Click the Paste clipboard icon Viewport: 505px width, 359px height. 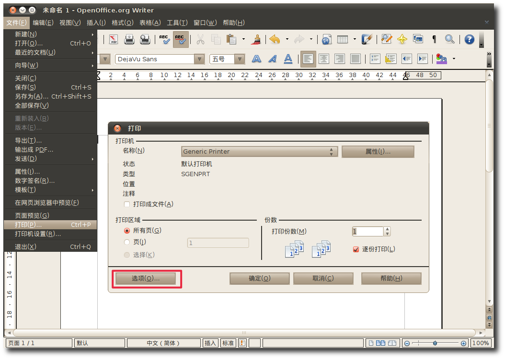click(231, 40)
